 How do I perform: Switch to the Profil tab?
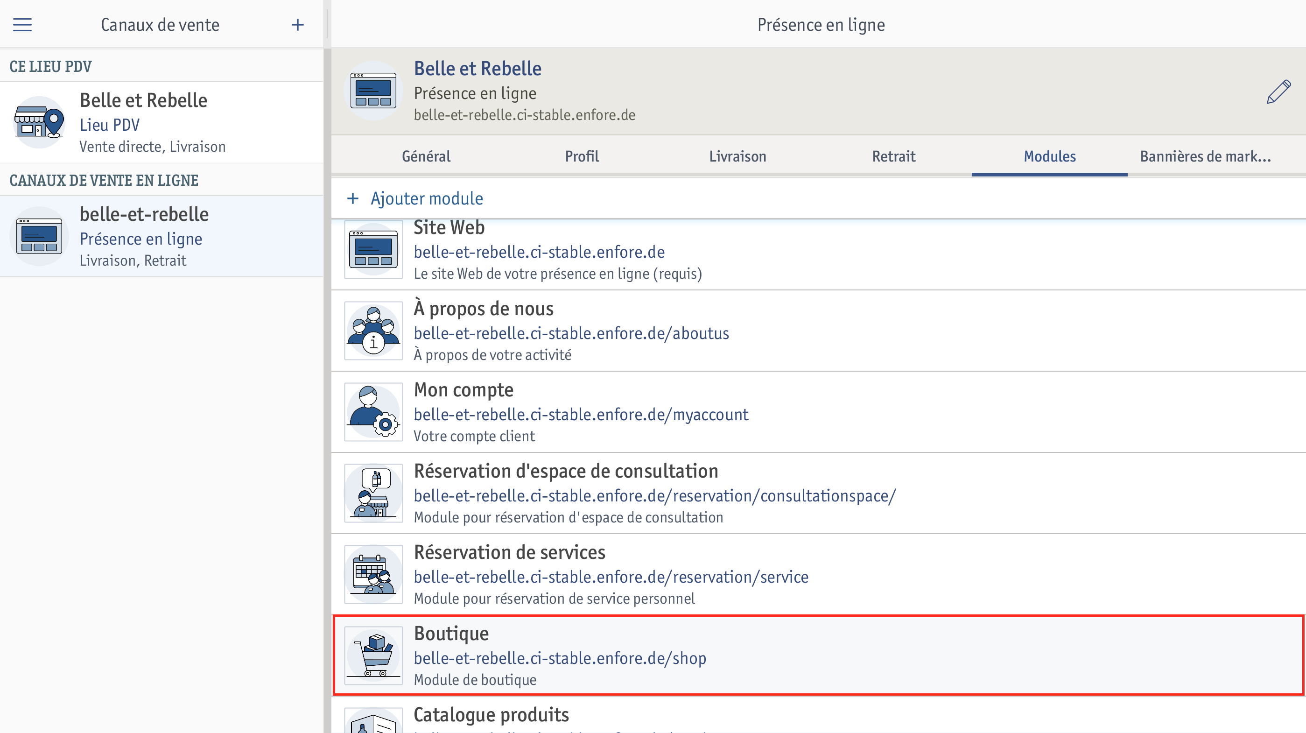pos(582,156)
